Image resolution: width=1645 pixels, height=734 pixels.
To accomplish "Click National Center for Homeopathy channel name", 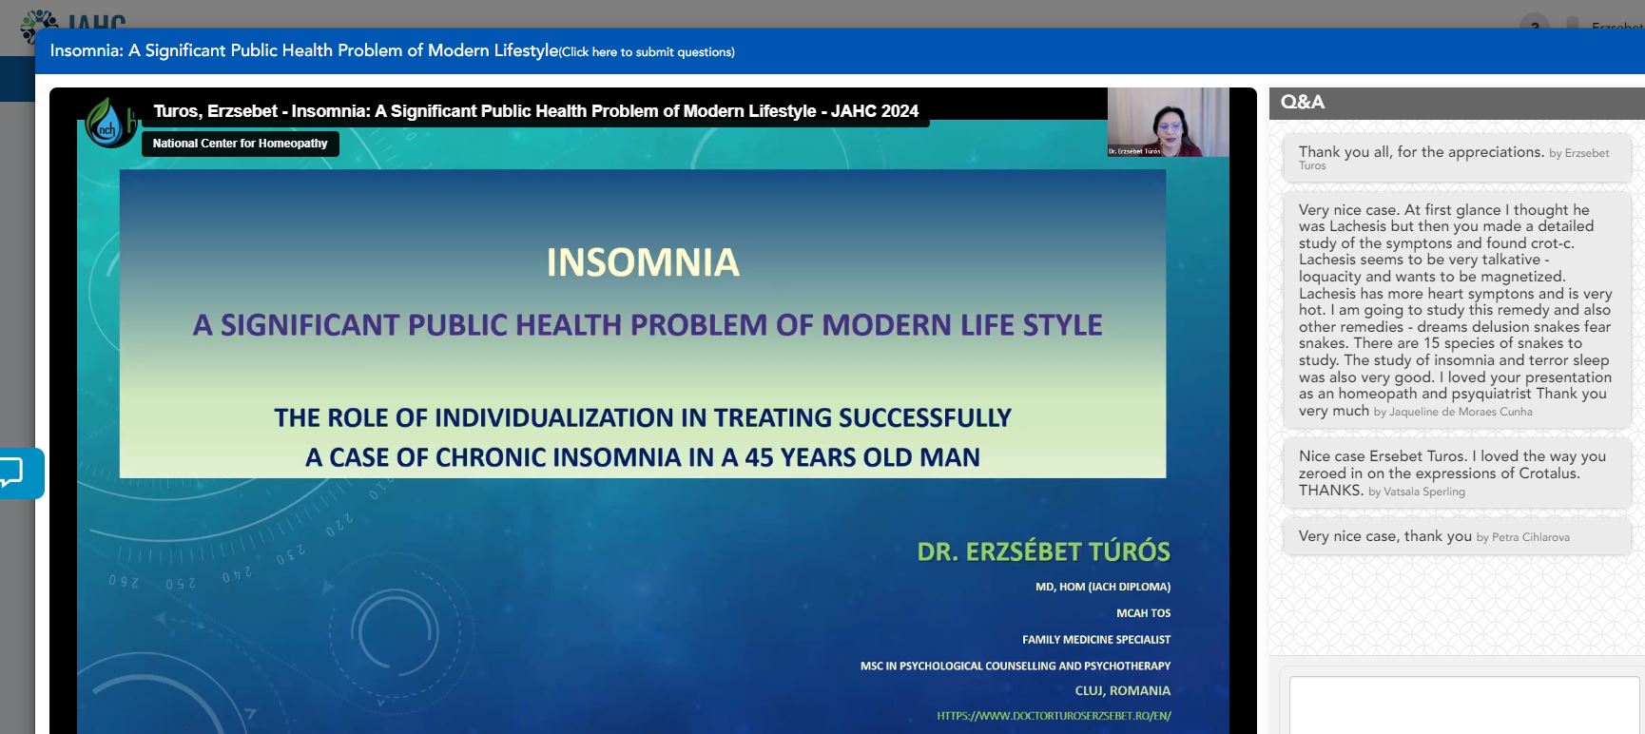I will 240,144.
